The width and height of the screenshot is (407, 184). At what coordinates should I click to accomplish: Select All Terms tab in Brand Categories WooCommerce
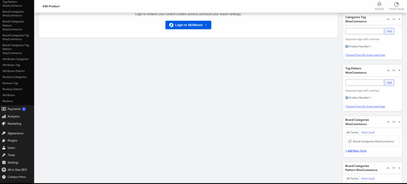tap(353, 133)
